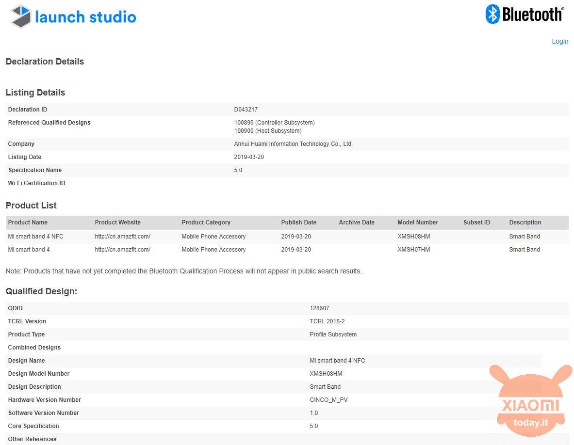Click Software Version Number value 1.0

pyautogui.click(x=314, y=413)
